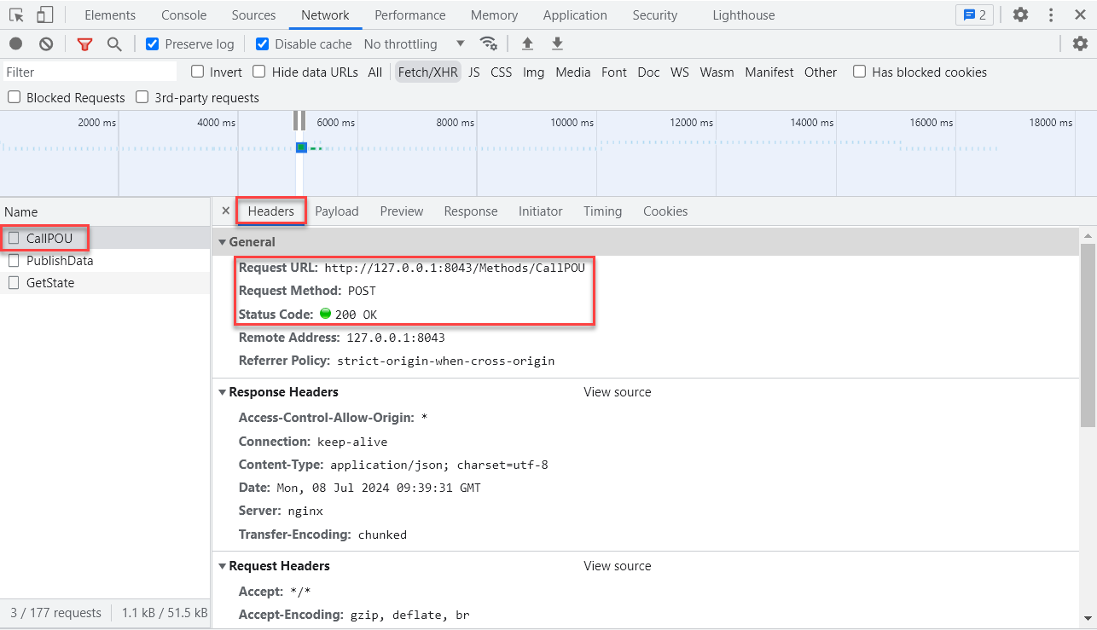Screen dimensions: 1097x630
Task: Open the 2 issues message badge
Action: tap(974, 14)
